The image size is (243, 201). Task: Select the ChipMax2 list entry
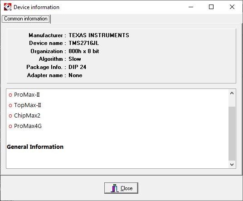(27, 116)
